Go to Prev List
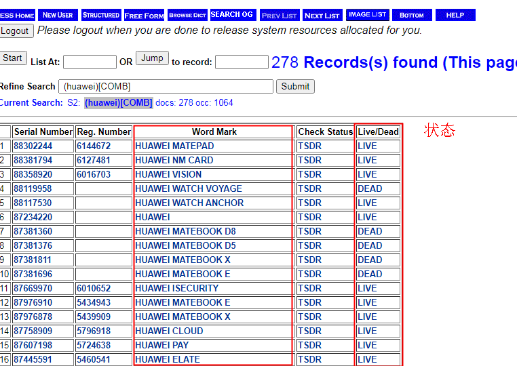Screen dimensions: 517x366 pos(280,15)
